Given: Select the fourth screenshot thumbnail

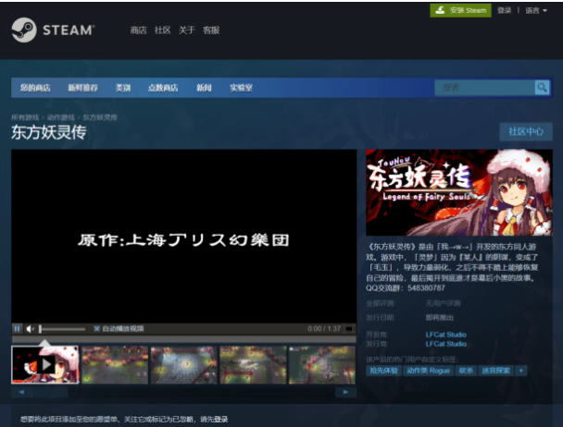Looking at the screenshot, I should [x=253, y=365].
